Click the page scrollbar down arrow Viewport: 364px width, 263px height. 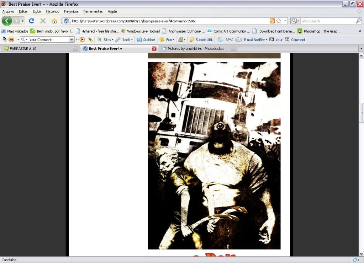click(x=361, y=253)
